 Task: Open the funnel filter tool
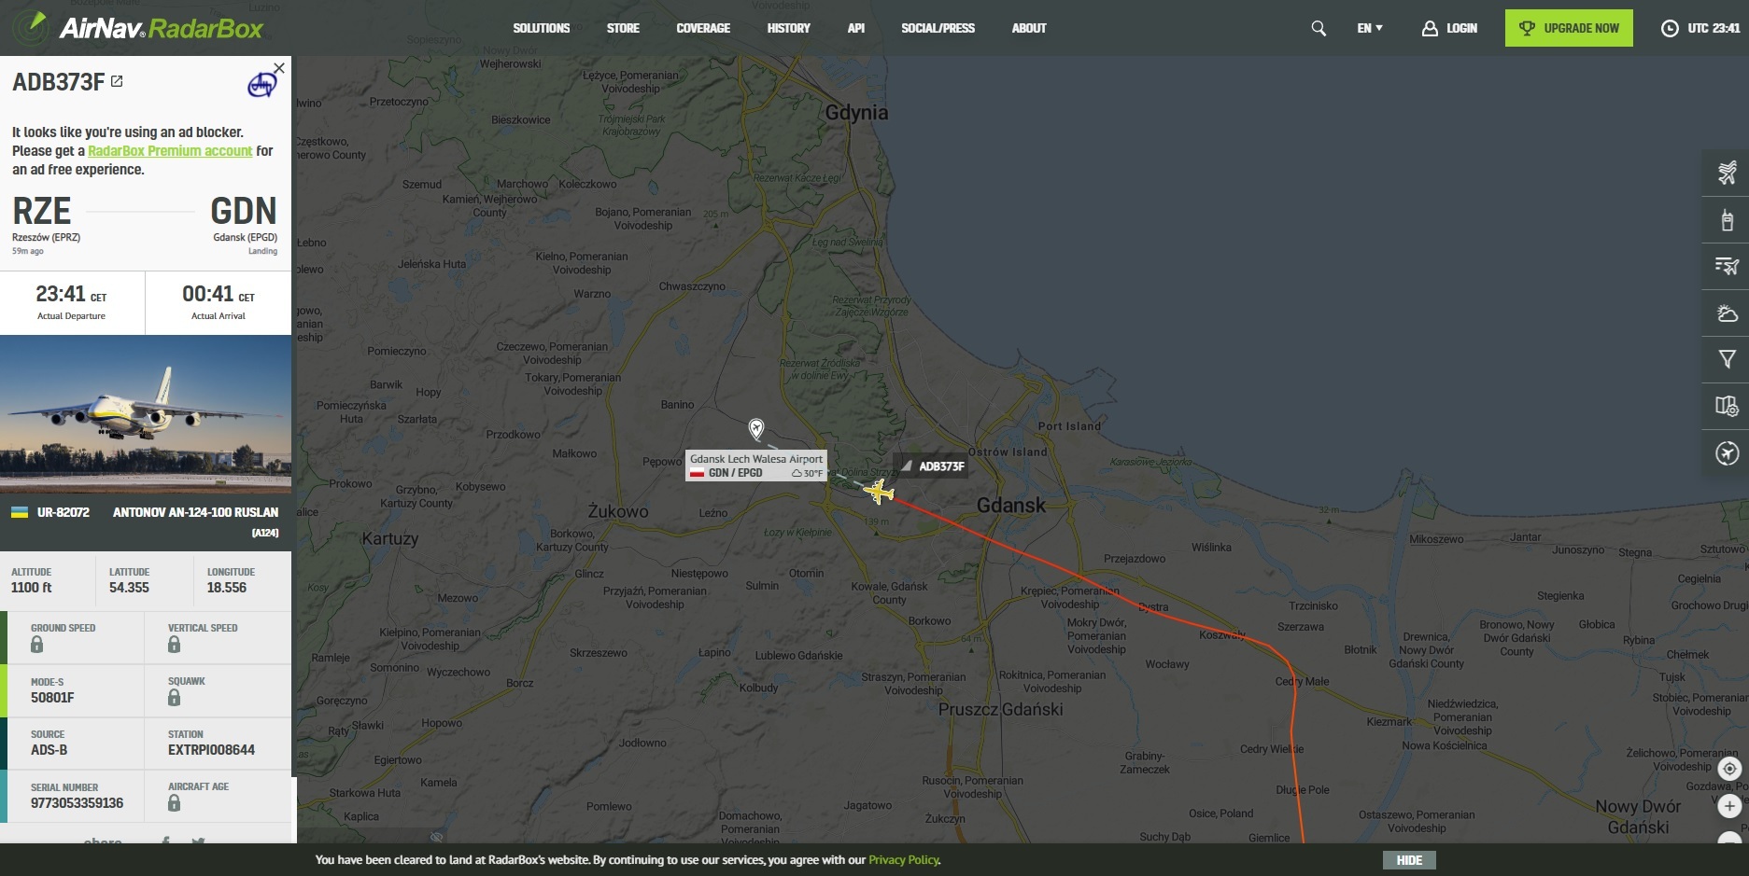click(x=1727, y=359)
